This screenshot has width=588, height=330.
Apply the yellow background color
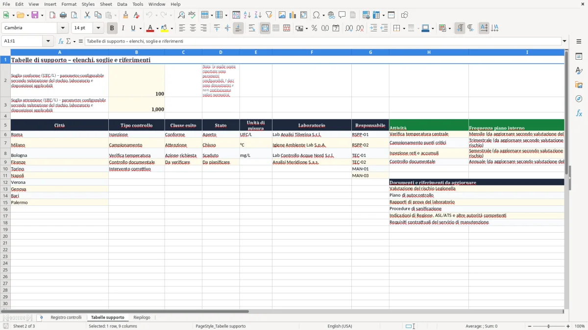point(165,28)
